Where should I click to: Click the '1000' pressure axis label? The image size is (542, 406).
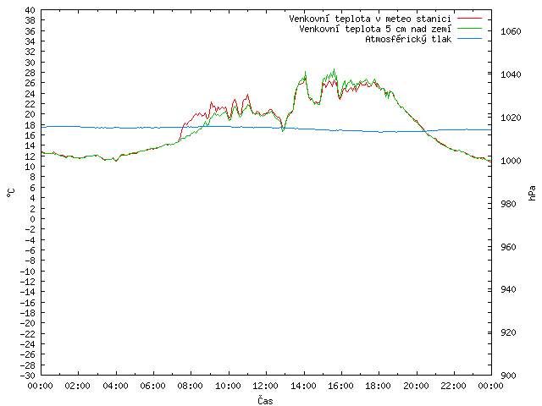pyautogui.click(x=511, y=161)
